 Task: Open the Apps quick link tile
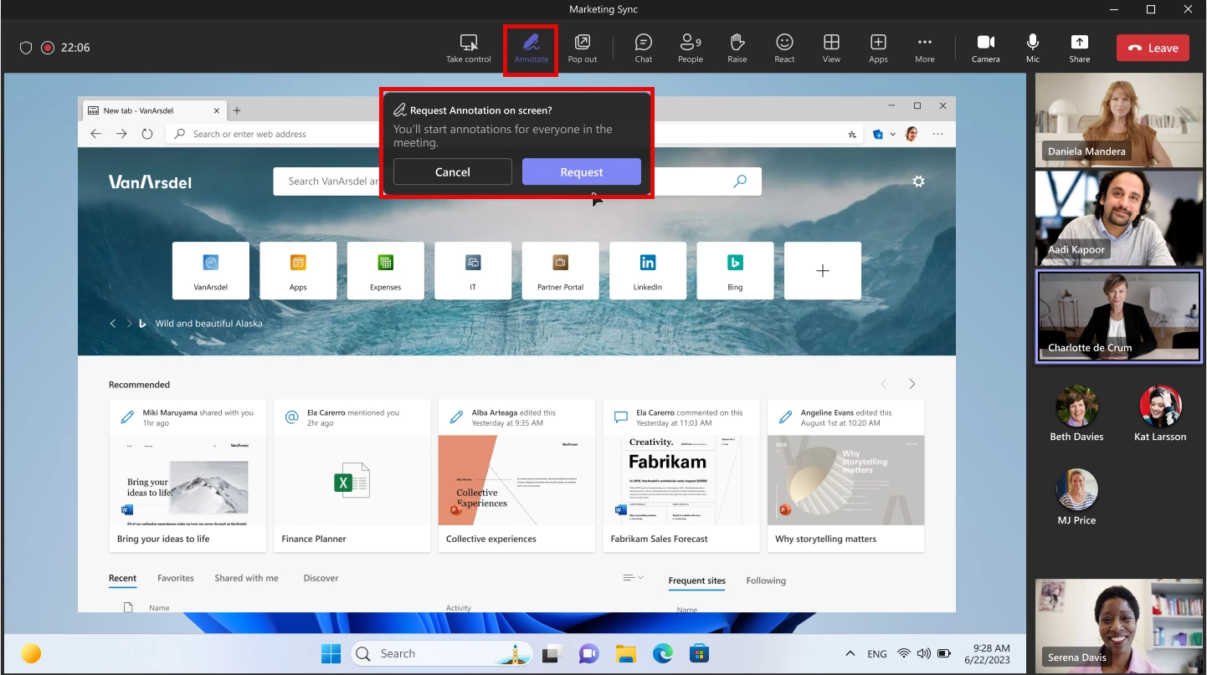point(298,270)
